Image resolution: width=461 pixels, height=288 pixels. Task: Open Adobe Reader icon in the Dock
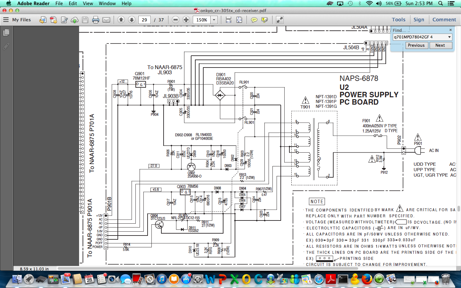click(x=331, y=279)
